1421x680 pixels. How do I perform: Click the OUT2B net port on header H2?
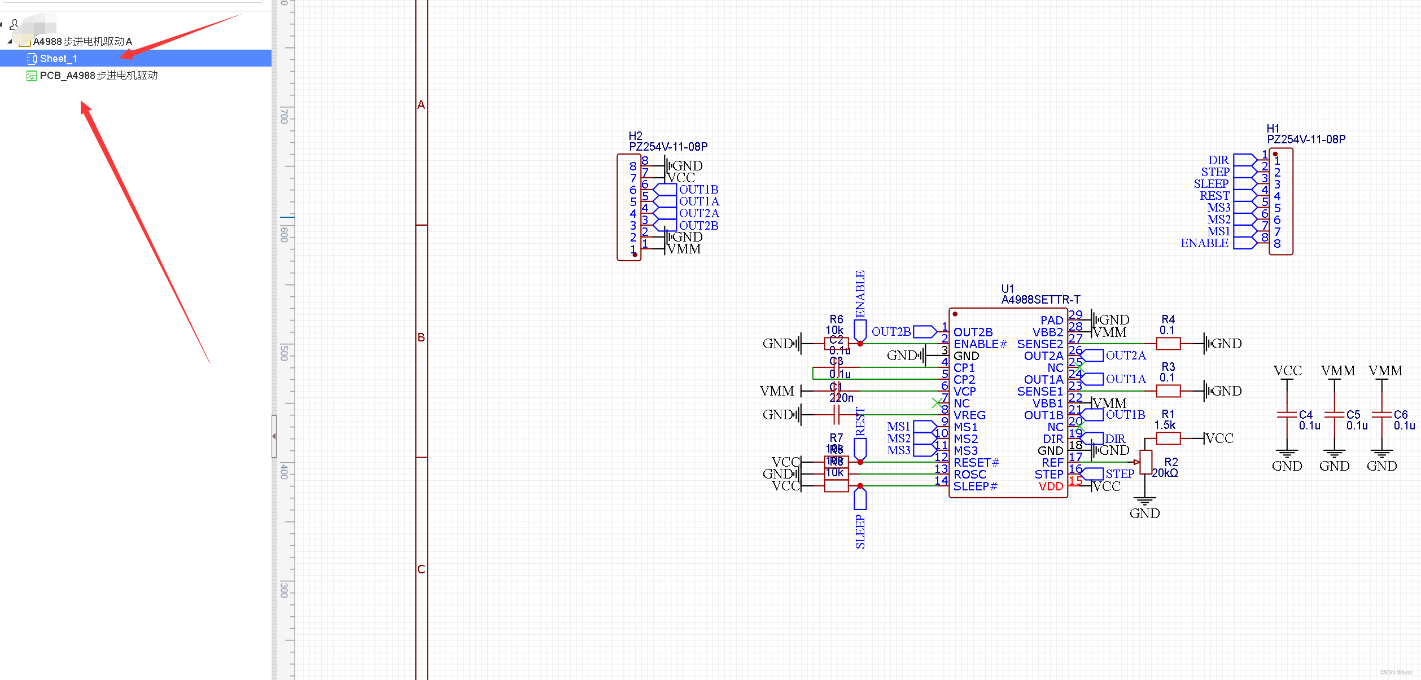tap(686, 225)
